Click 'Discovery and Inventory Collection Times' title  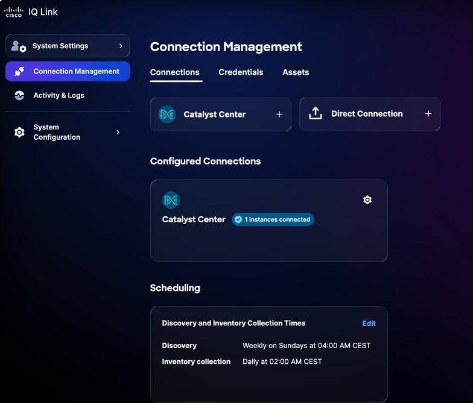233,323
